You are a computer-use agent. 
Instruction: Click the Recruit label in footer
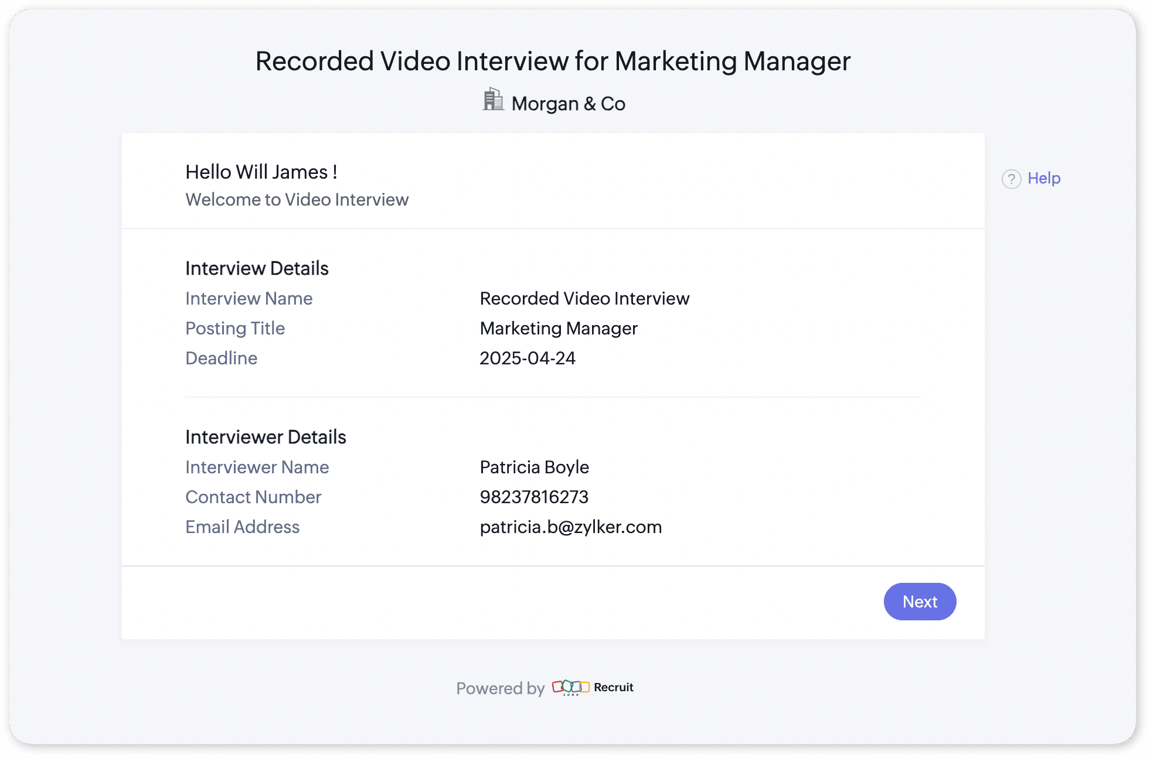[613, 687]
